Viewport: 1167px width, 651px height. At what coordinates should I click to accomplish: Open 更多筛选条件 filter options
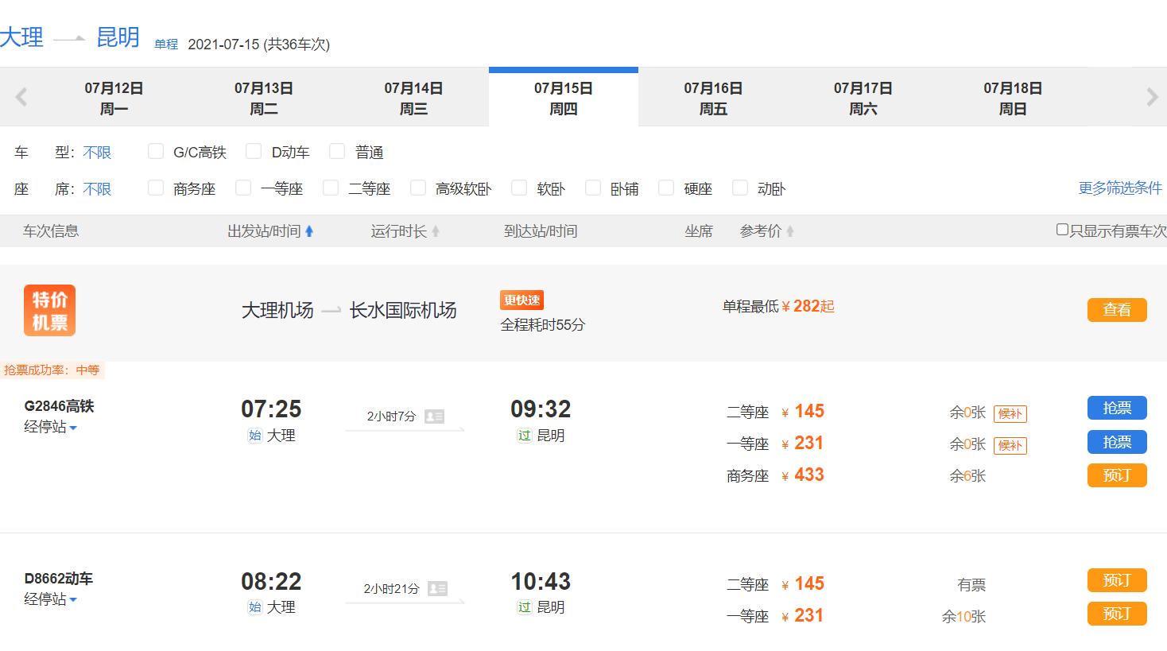[x=1119, y=188]
